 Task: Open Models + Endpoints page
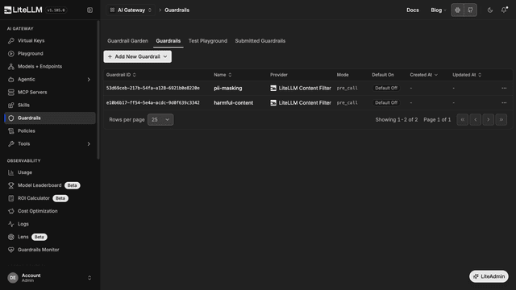(50, 66)
